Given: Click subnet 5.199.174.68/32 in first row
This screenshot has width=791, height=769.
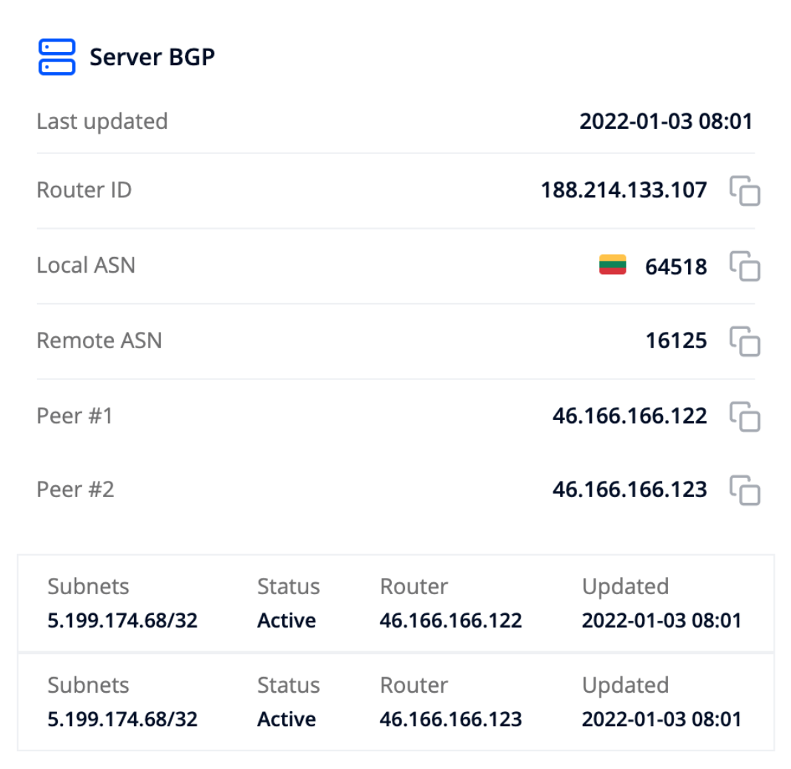Looking at the screenshot, I should pyautogui.click(x=122, y=620).
